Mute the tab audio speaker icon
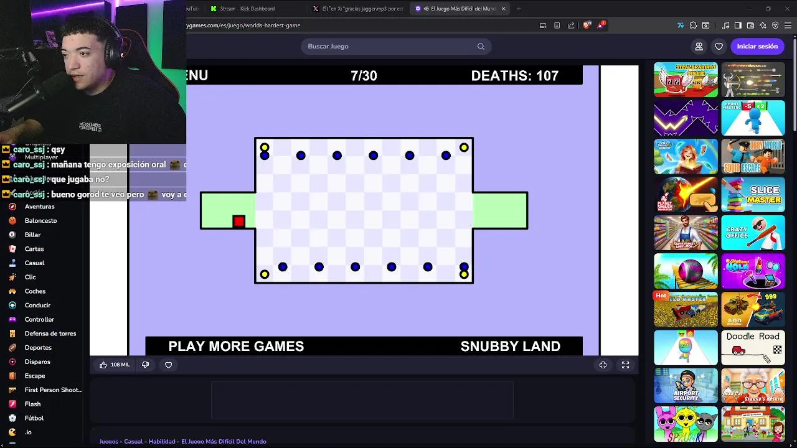 coord(426,9)
